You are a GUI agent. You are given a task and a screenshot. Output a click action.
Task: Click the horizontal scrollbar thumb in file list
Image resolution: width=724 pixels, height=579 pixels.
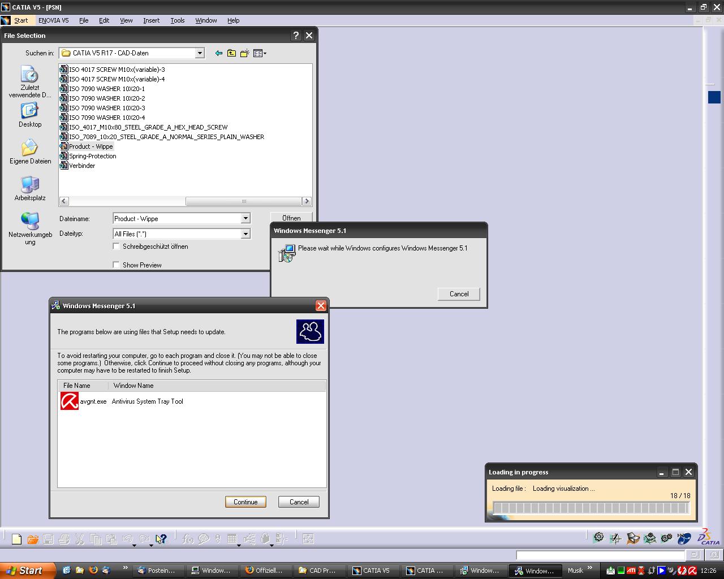244,201
